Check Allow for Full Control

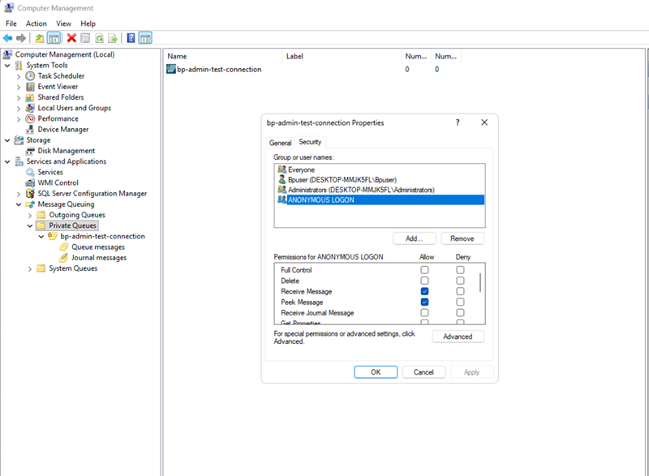pos(424,270)
